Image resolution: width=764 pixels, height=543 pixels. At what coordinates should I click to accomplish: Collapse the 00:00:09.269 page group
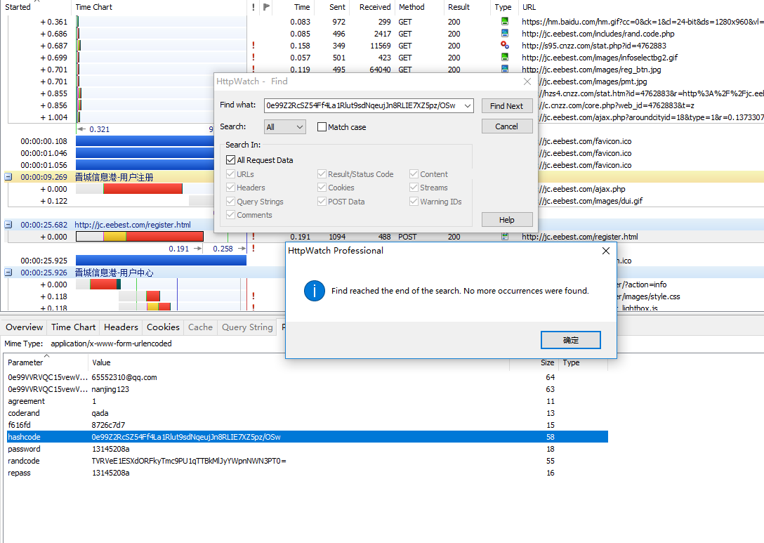tap(8, 177)
